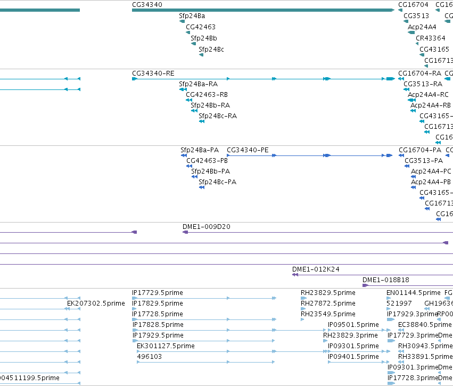Click EST IP17729.5prime
Screen dimensions: 453x386
(x=204, y=298)
